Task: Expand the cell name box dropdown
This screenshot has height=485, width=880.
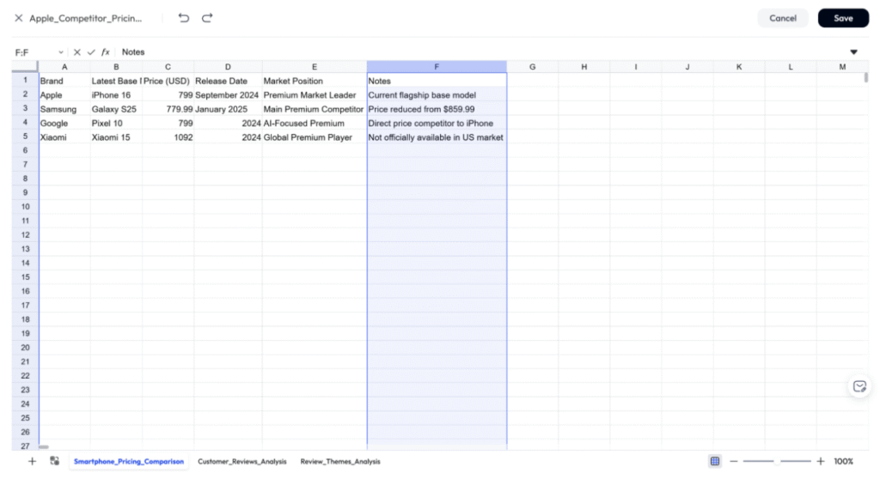Action: click(60, 52)
